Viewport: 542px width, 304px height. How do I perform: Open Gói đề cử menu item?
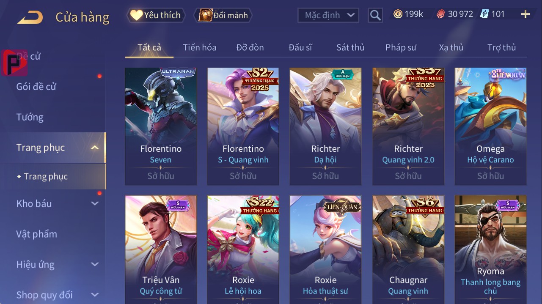point(36,87)
